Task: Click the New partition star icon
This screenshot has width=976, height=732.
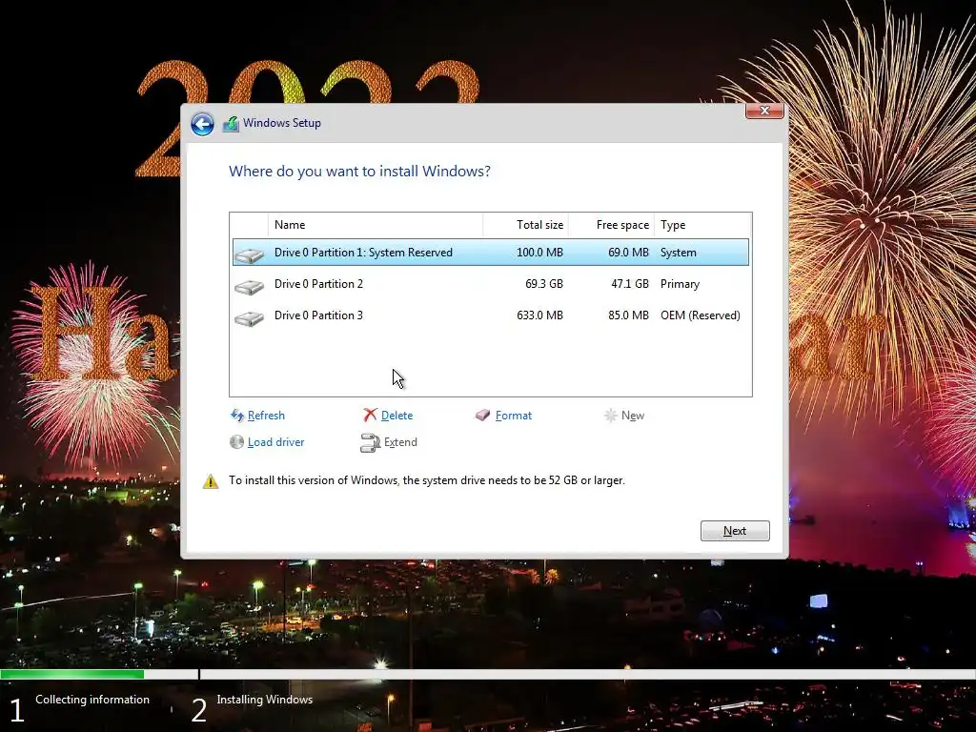Action: pyautogui.click(x=611, y=416)
